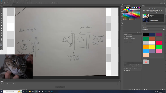Switch to the Adjustments tab

point(130,34)
